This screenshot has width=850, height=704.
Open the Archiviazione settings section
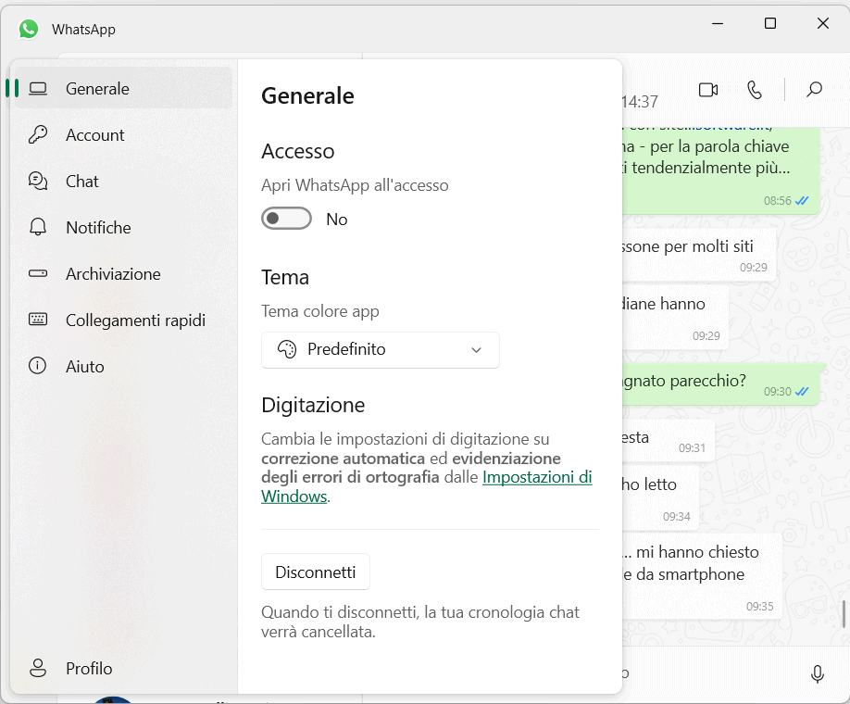click(123, 274)
